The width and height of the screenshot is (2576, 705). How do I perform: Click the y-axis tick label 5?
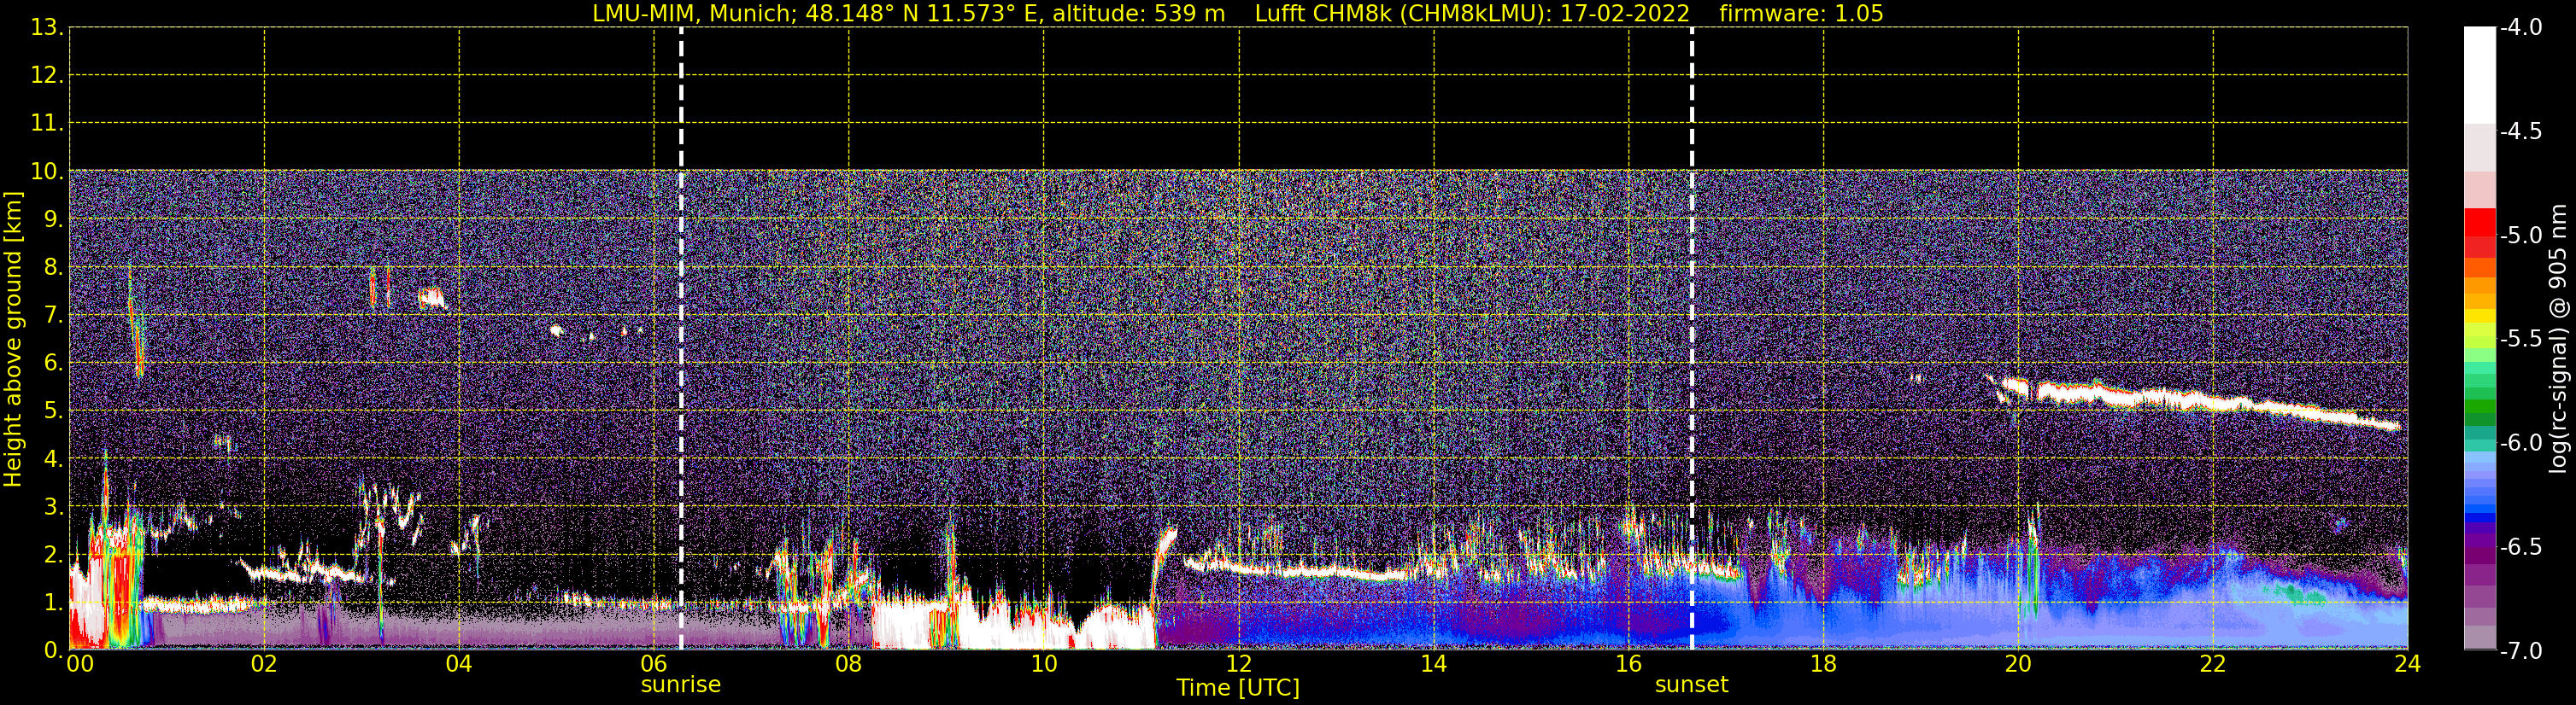click(x=53, y=411)
